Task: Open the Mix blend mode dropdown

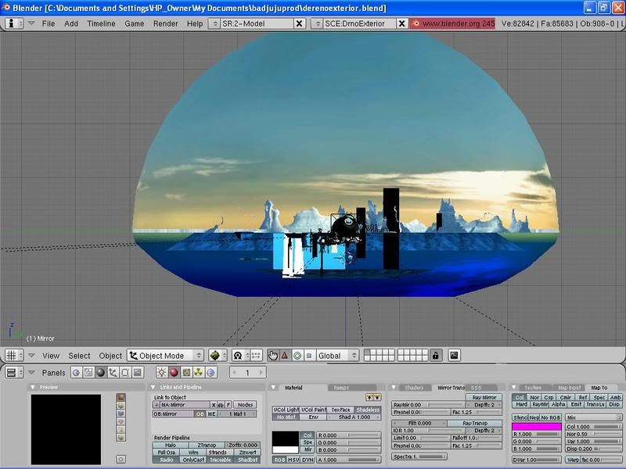Action: (x=594, y=417)
